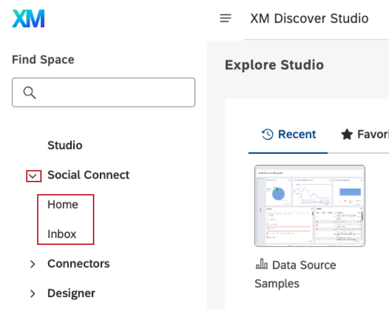Click the Recent tab's clock history icon
This screenshot has height=309, width=389.
[267, 134]
